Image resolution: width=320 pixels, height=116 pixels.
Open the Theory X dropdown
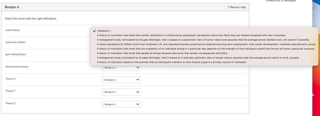coord(121,80)
